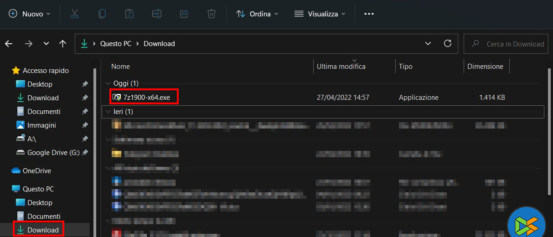
Task: Click the Rename icon in toolbar
Action: [157, 14]
